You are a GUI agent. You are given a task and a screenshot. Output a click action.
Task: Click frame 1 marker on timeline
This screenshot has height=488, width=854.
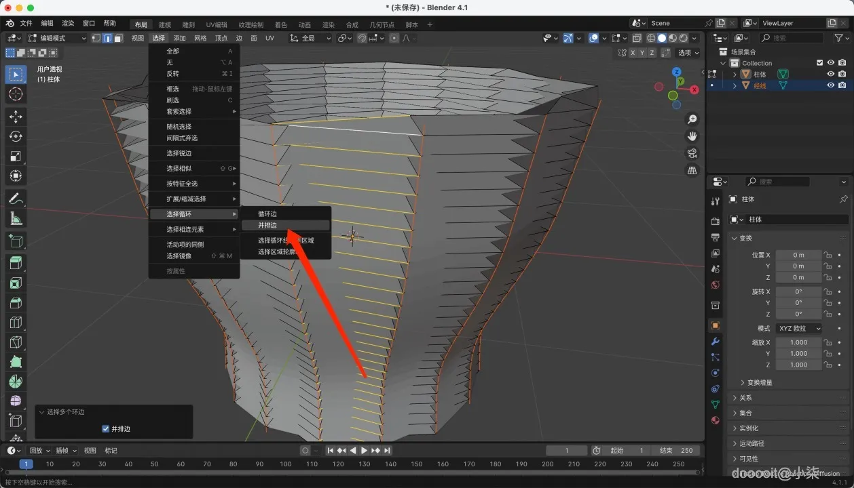(x=26, y=464)
